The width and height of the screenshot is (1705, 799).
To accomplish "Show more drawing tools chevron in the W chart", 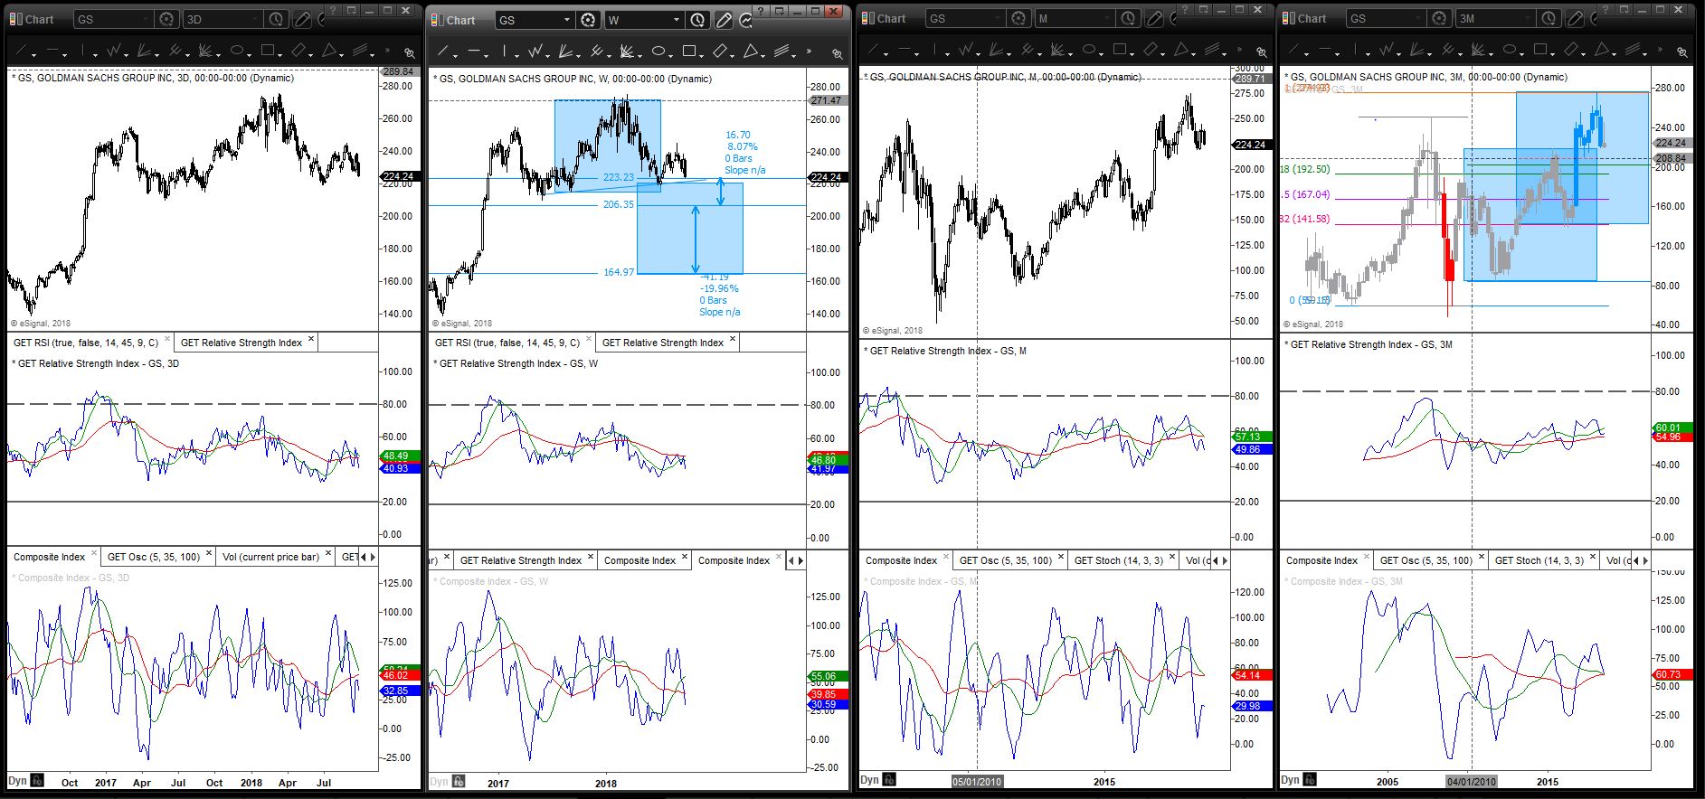I will (809, 52).
